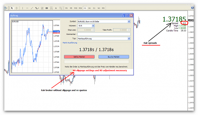Switch chart to M30 timeframe
Viewport: 198px width, 115px height.
tap(80, 8)
